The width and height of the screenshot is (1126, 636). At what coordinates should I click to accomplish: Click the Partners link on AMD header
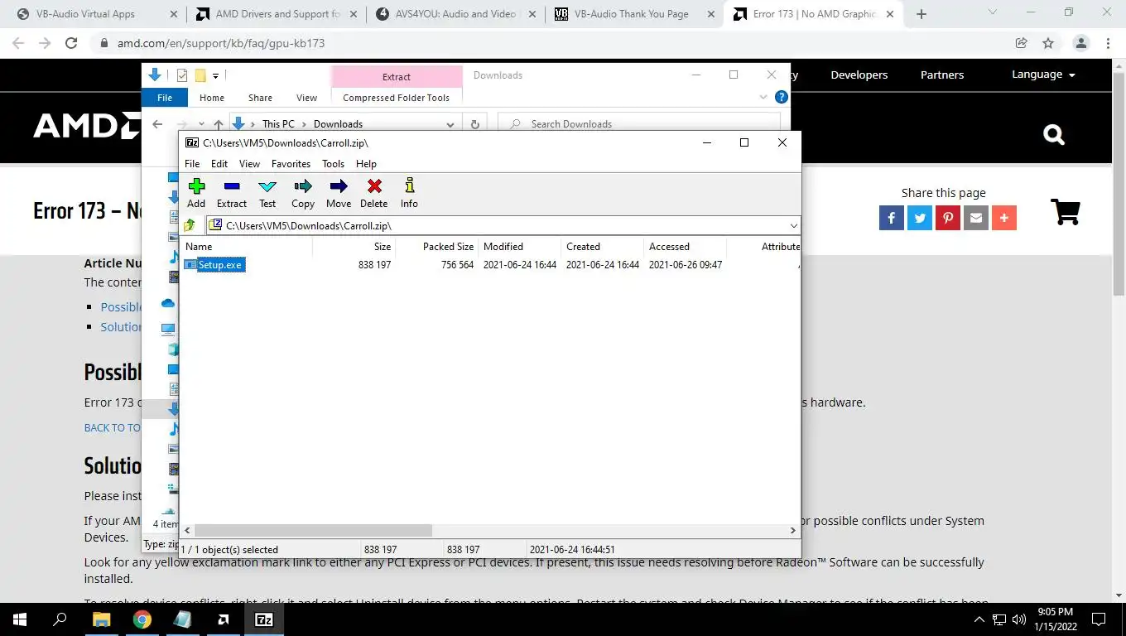point(942,75)
